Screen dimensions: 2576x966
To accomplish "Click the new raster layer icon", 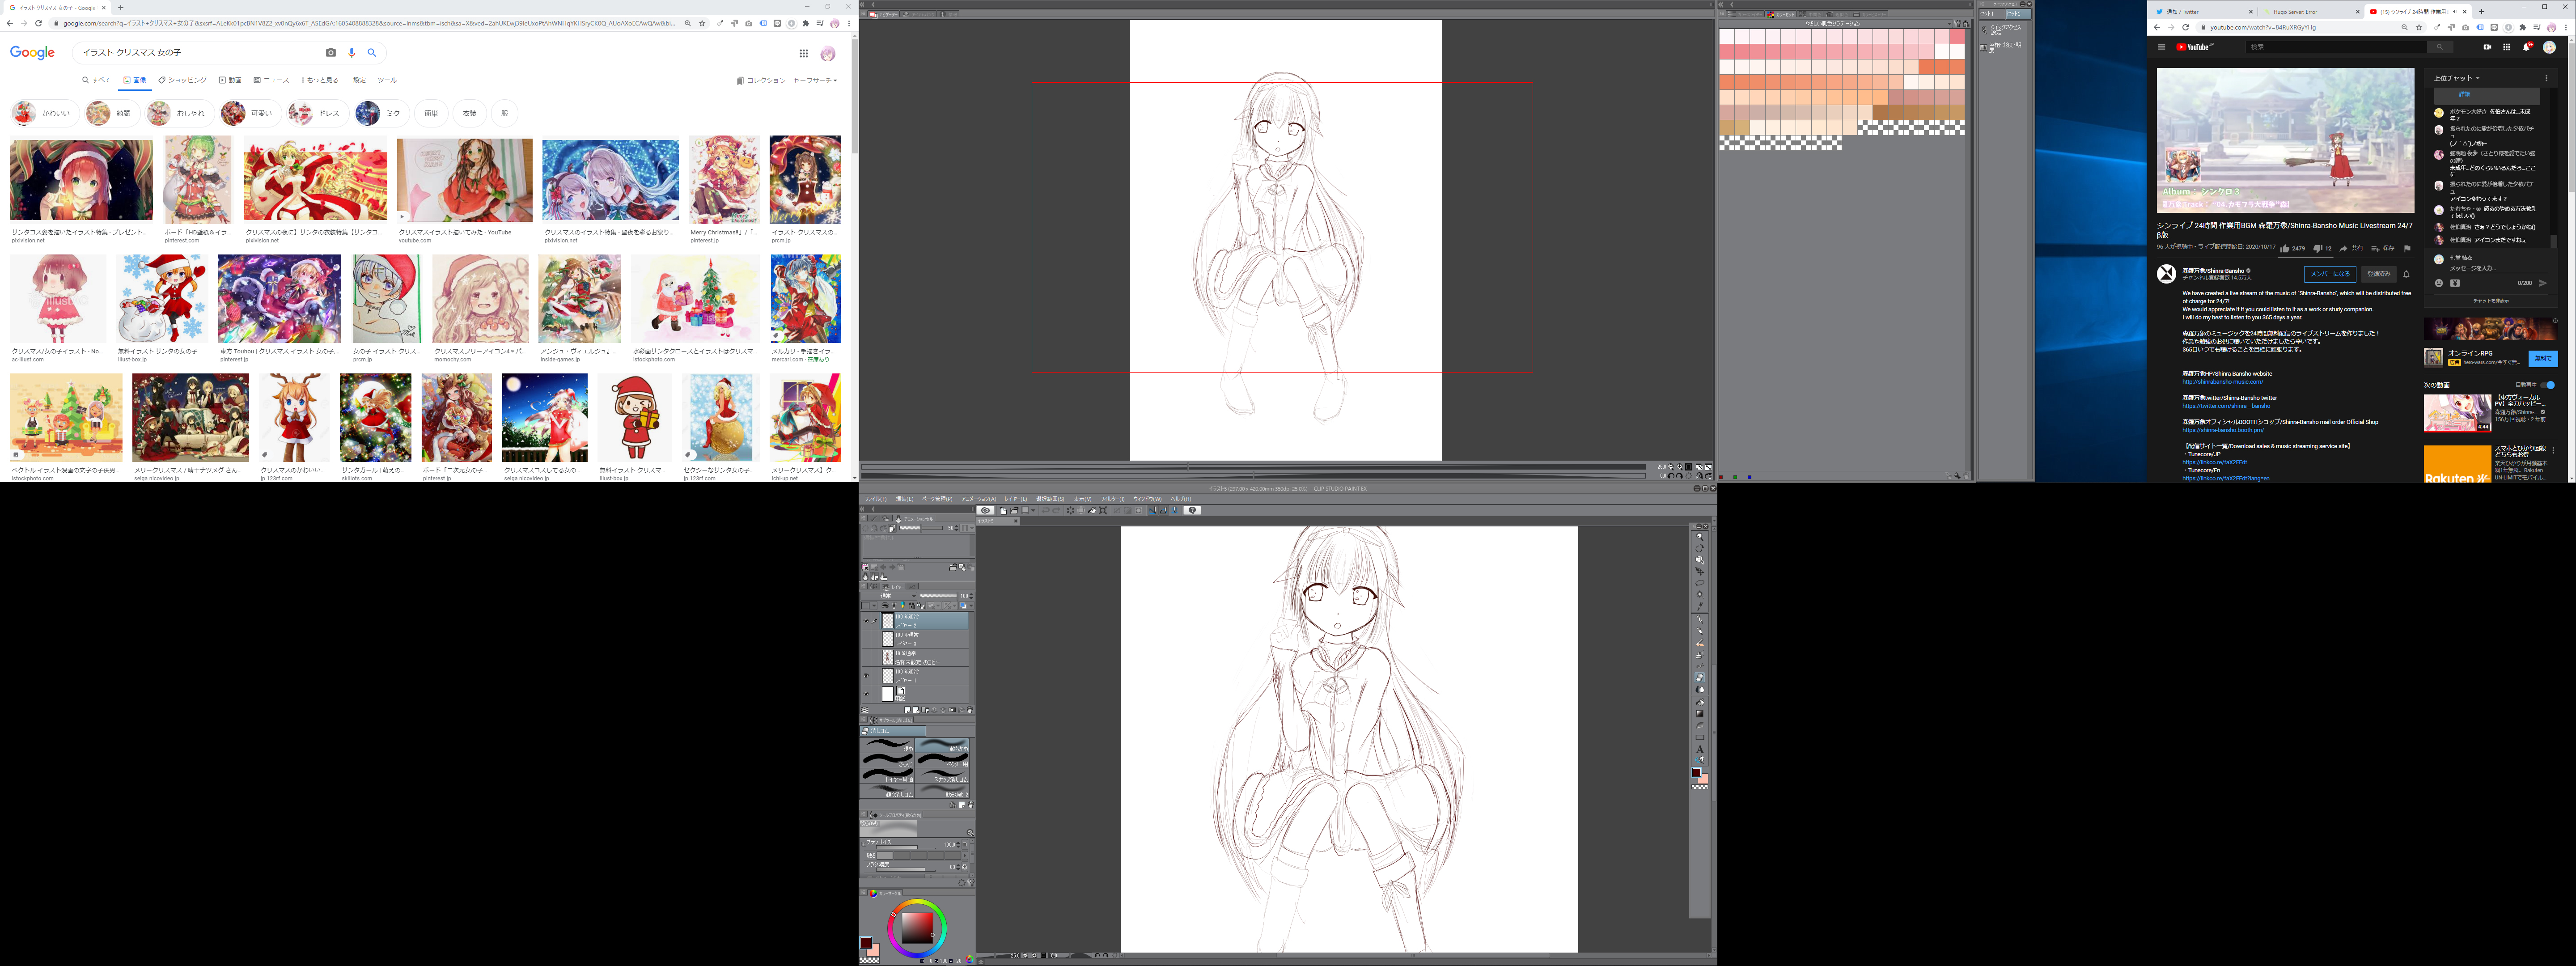I will (x=908, y=710).
